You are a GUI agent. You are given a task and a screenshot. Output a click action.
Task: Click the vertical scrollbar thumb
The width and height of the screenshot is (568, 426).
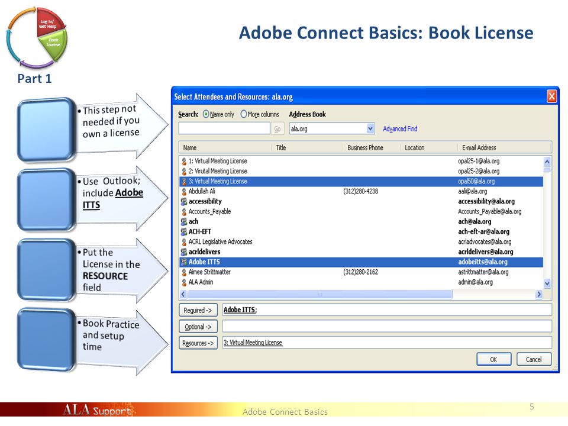pos(547,170)
